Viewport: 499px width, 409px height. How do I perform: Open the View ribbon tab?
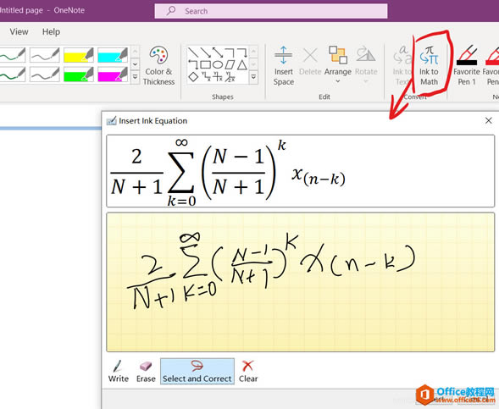click(x=19, y=32)
